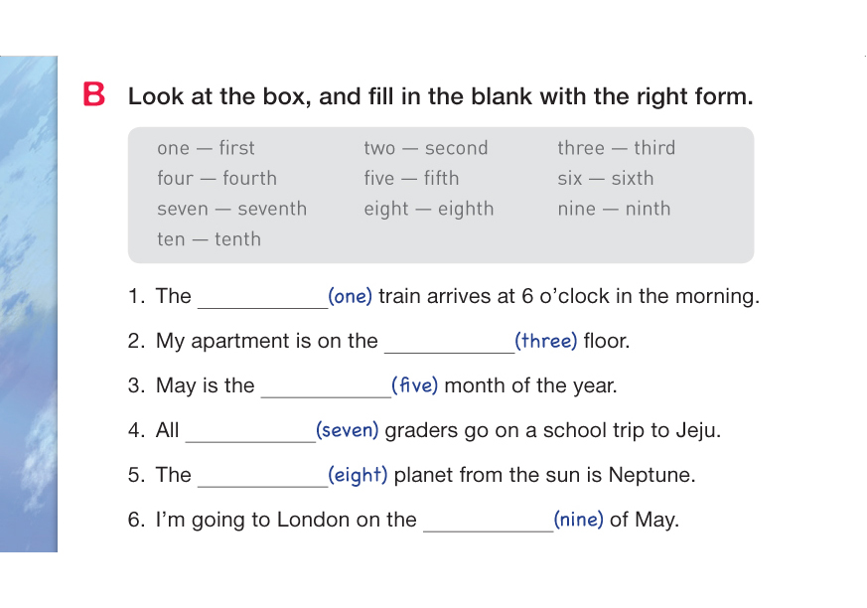Click the blank before (eight) planet

click(x=262, y=477)
